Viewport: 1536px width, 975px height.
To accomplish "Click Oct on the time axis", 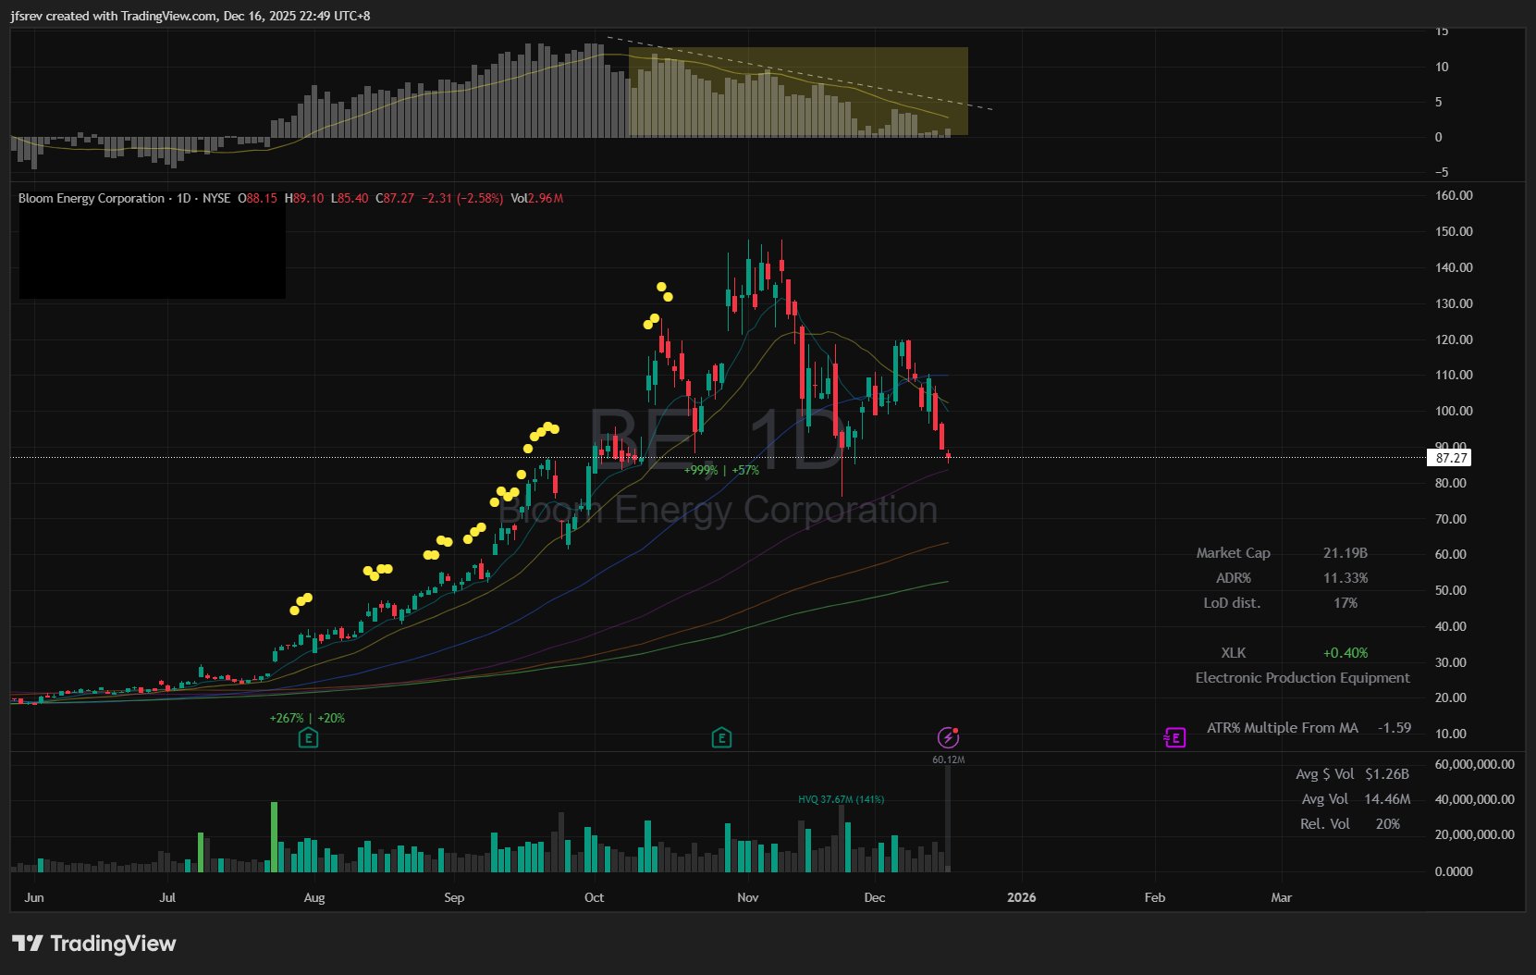I will tap(594, 897).
